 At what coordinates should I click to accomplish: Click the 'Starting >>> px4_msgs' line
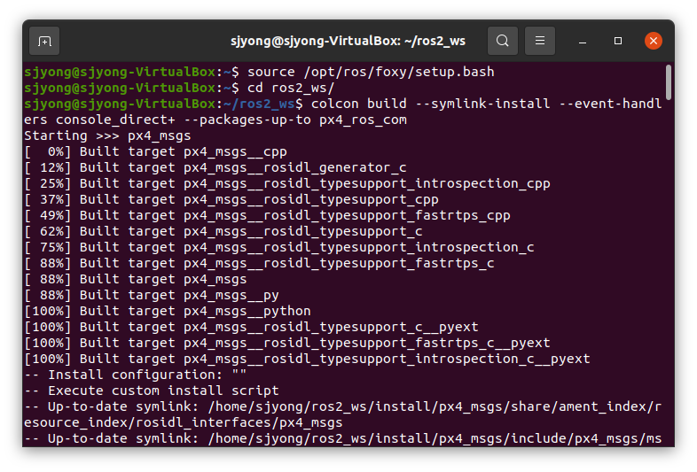pos(107,135)
